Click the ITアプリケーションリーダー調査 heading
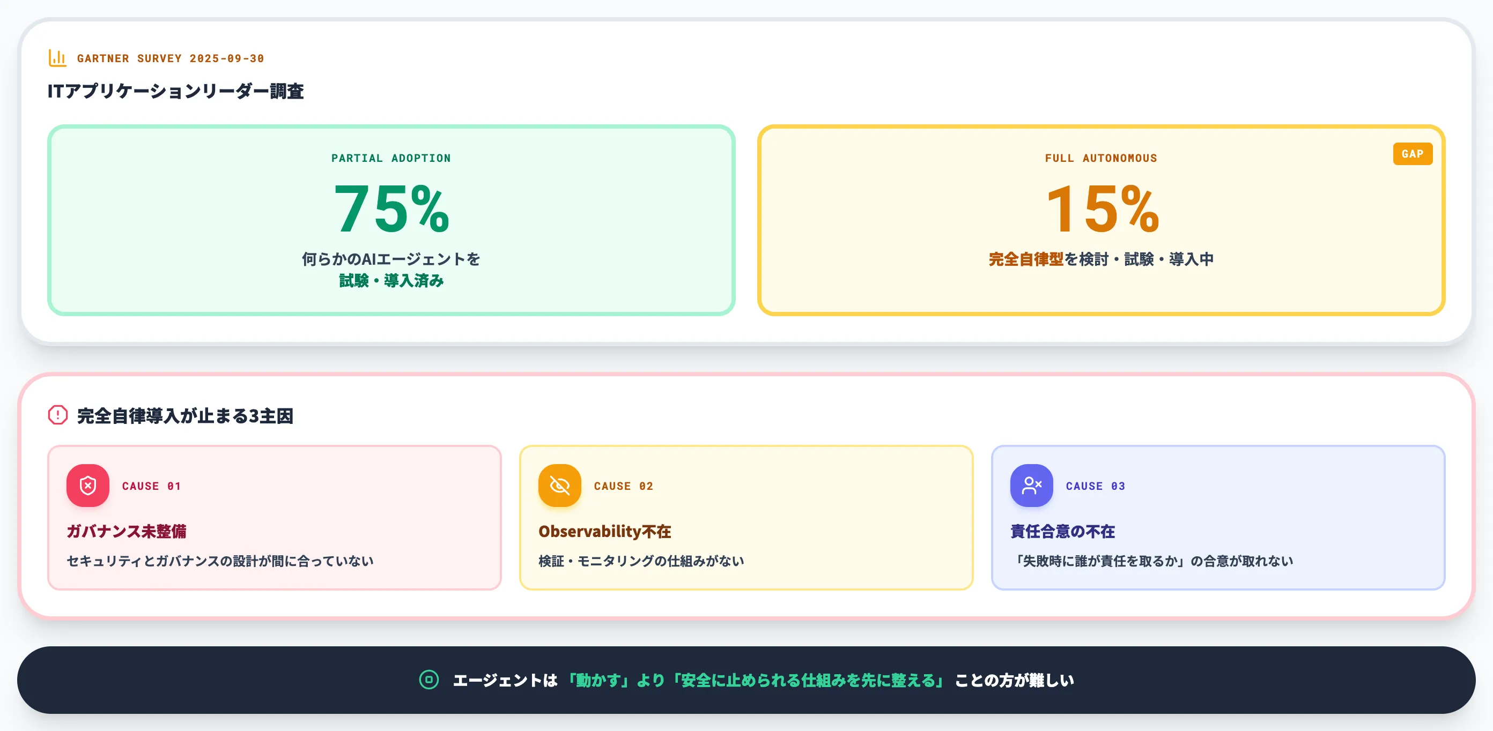The height and width of the screenshot is (731, 1493). 175,91
